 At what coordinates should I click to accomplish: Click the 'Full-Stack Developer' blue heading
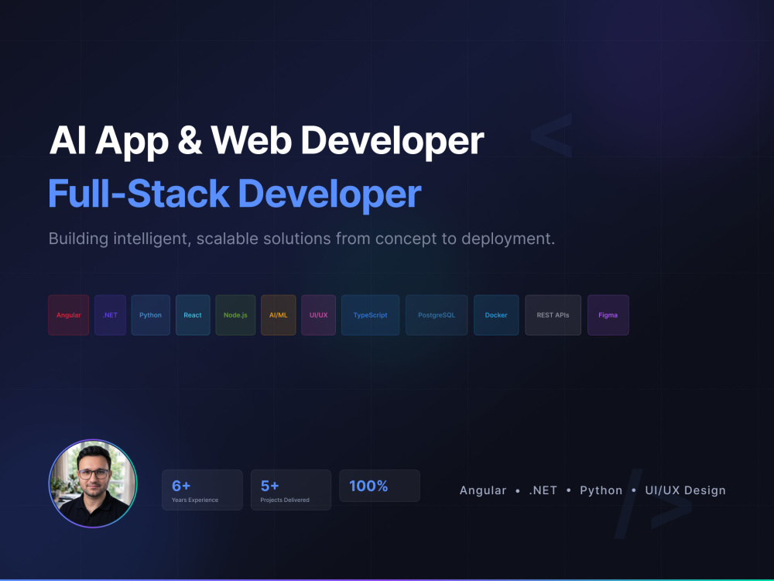235,194
